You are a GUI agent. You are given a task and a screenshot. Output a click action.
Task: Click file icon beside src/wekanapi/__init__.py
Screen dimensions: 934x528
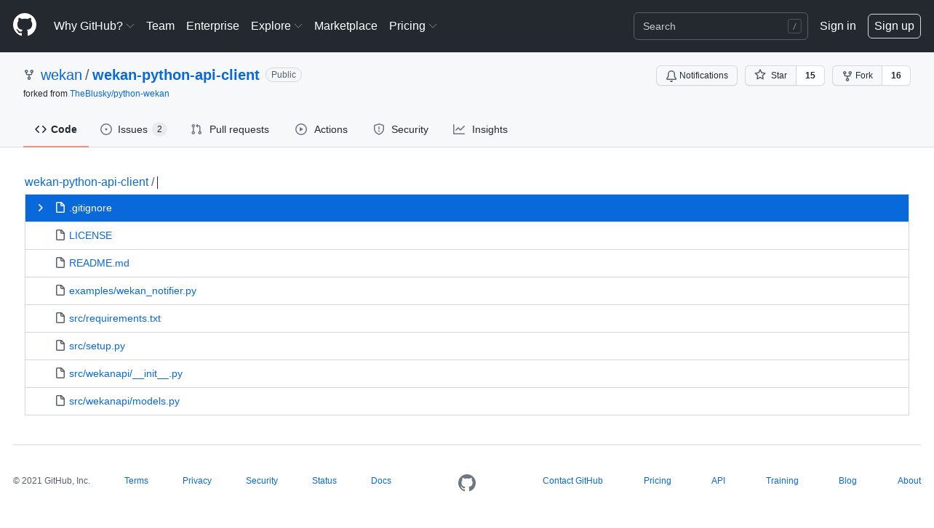coord(60,373)
